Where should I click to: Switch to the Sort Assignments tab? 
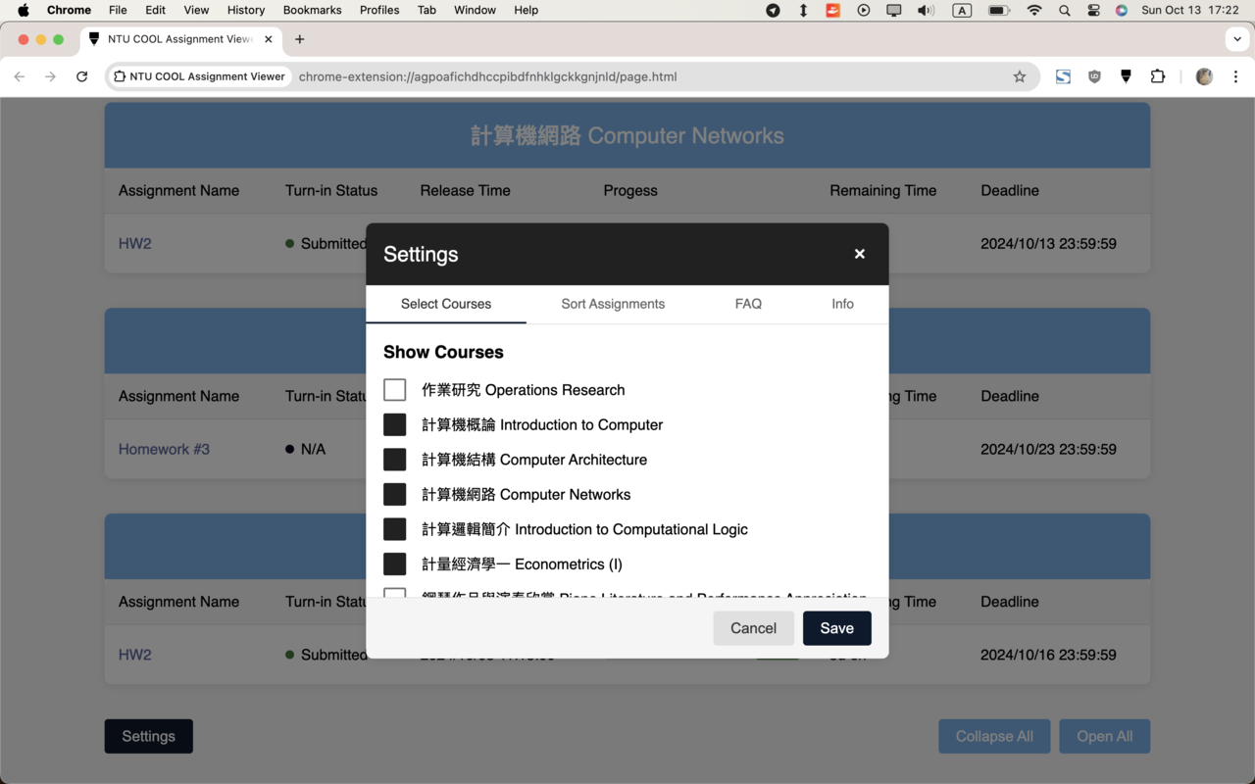click(x=613, y=304)
